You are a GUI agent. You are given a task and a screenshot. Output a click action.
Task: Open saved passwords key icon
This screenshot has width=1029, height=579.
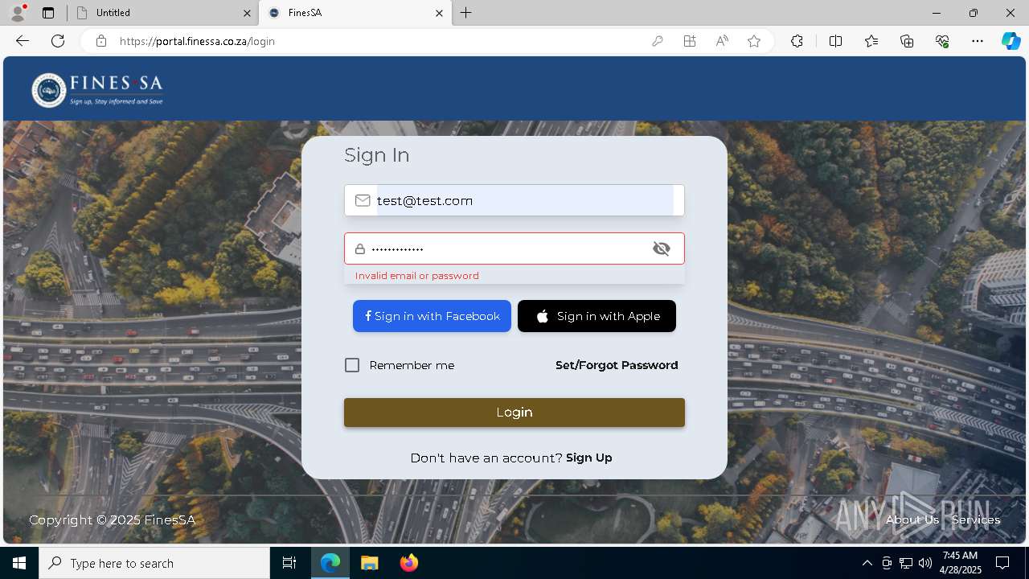[x=658, y=41]
